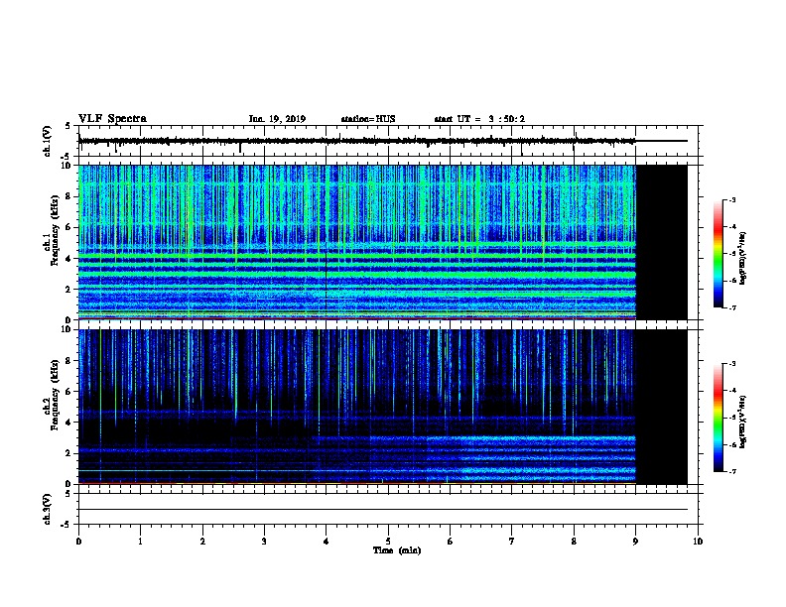Click the 'ch.1(V)' axis label
This screenshot has height=607, width=786.
click(48, 141)
